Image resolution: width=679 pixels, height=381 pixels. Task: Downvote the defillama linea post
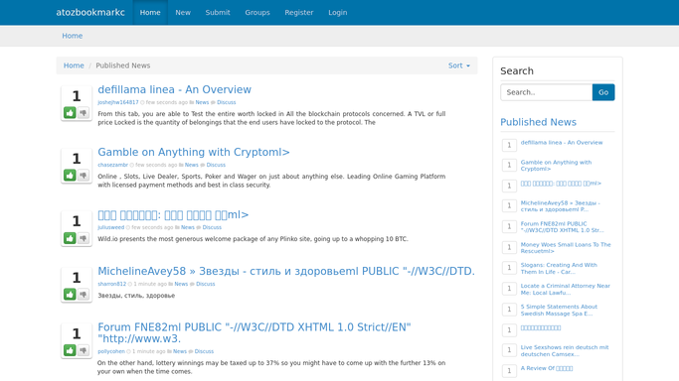click(84, 113)
